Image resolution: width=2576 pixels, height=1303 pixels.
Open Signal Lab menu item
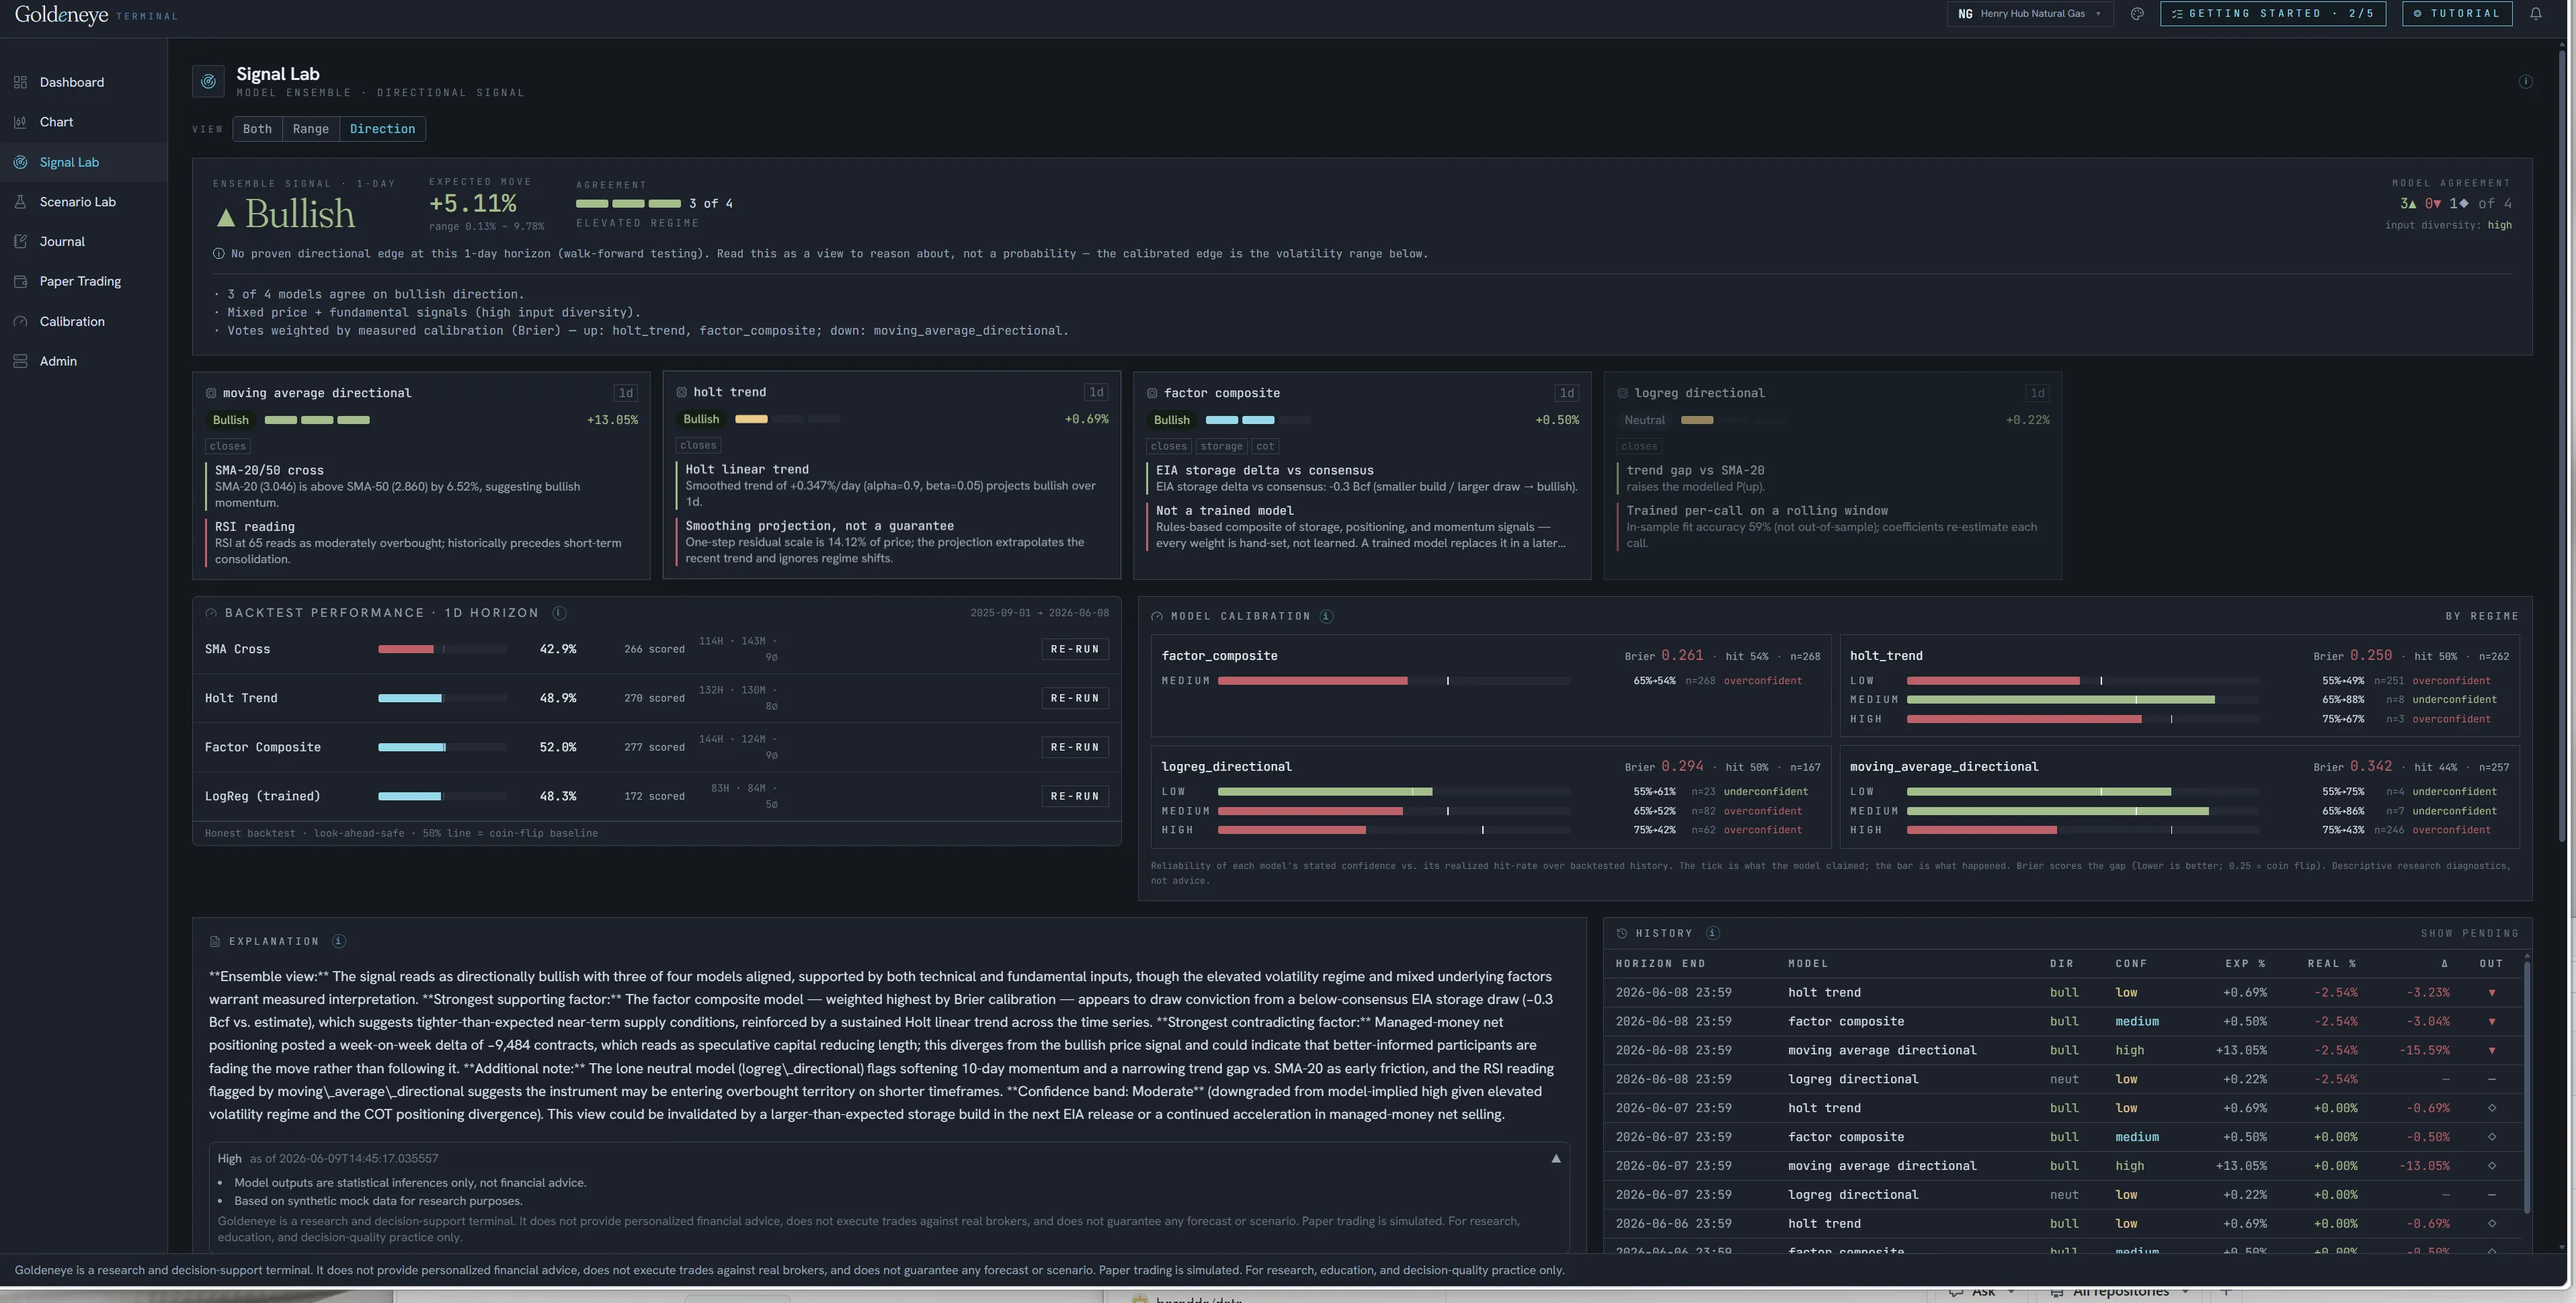pyautogui.click(x=84, y=162)
